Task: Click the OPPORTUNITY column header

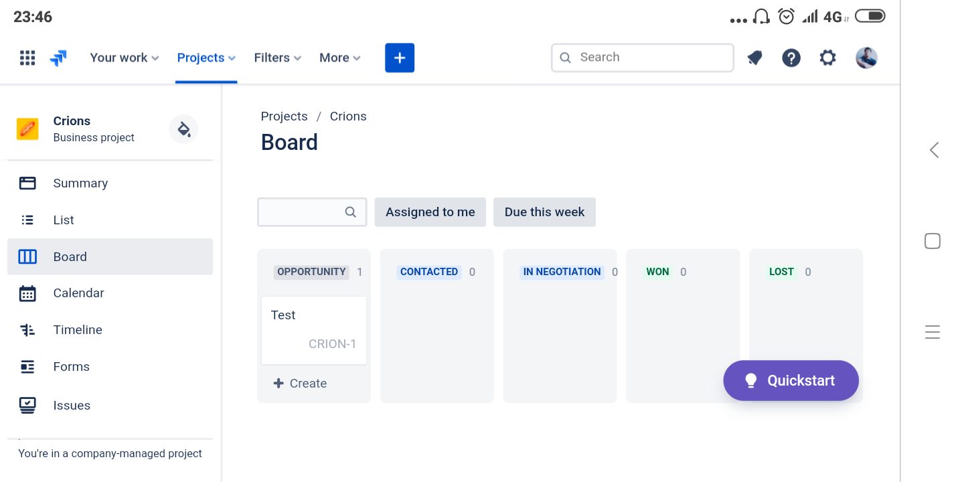Action: pos(311,272)
